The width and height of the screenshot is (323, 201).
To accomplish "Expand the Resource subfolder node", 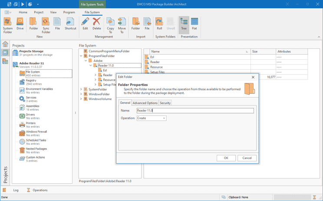I will click(x=95, y=80).
